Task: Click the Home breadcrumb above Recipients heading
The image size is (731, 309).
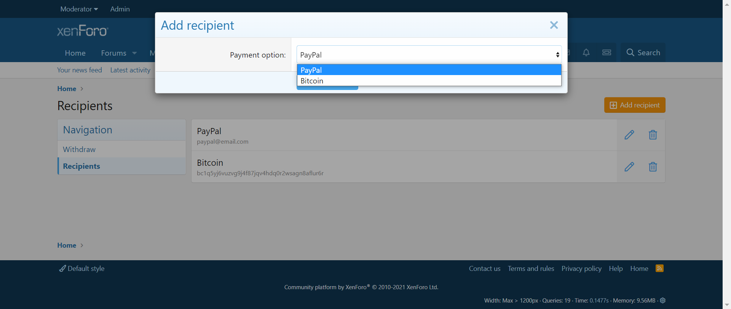Action: 67,89
